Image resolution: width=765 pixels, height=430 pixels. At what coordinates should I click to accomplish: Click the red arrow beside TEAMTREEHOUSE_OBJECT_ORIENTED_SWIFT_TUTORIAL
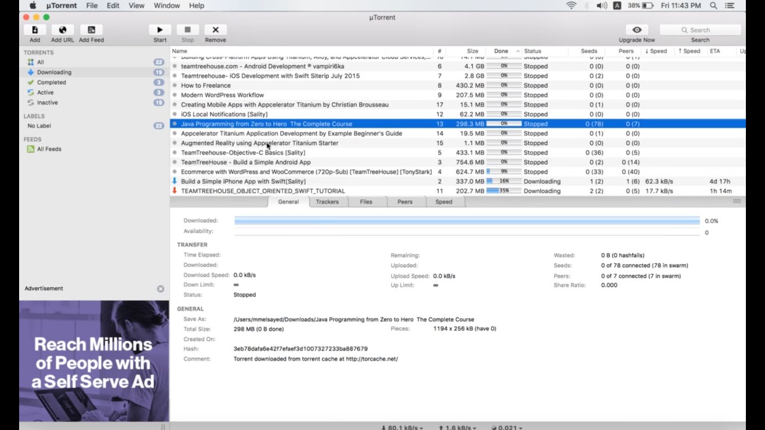175,191
